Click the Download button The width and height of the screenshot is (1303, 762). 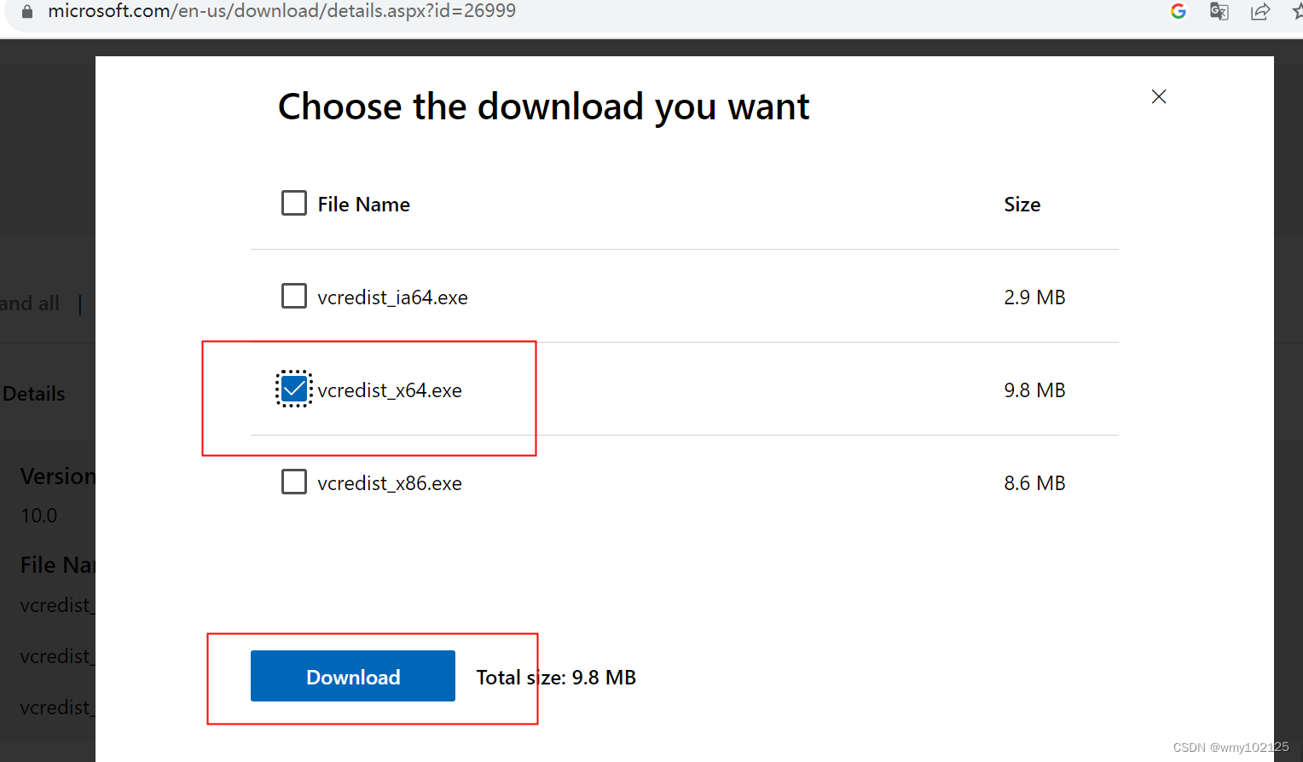pyautogui.click(x=352, y=676)
